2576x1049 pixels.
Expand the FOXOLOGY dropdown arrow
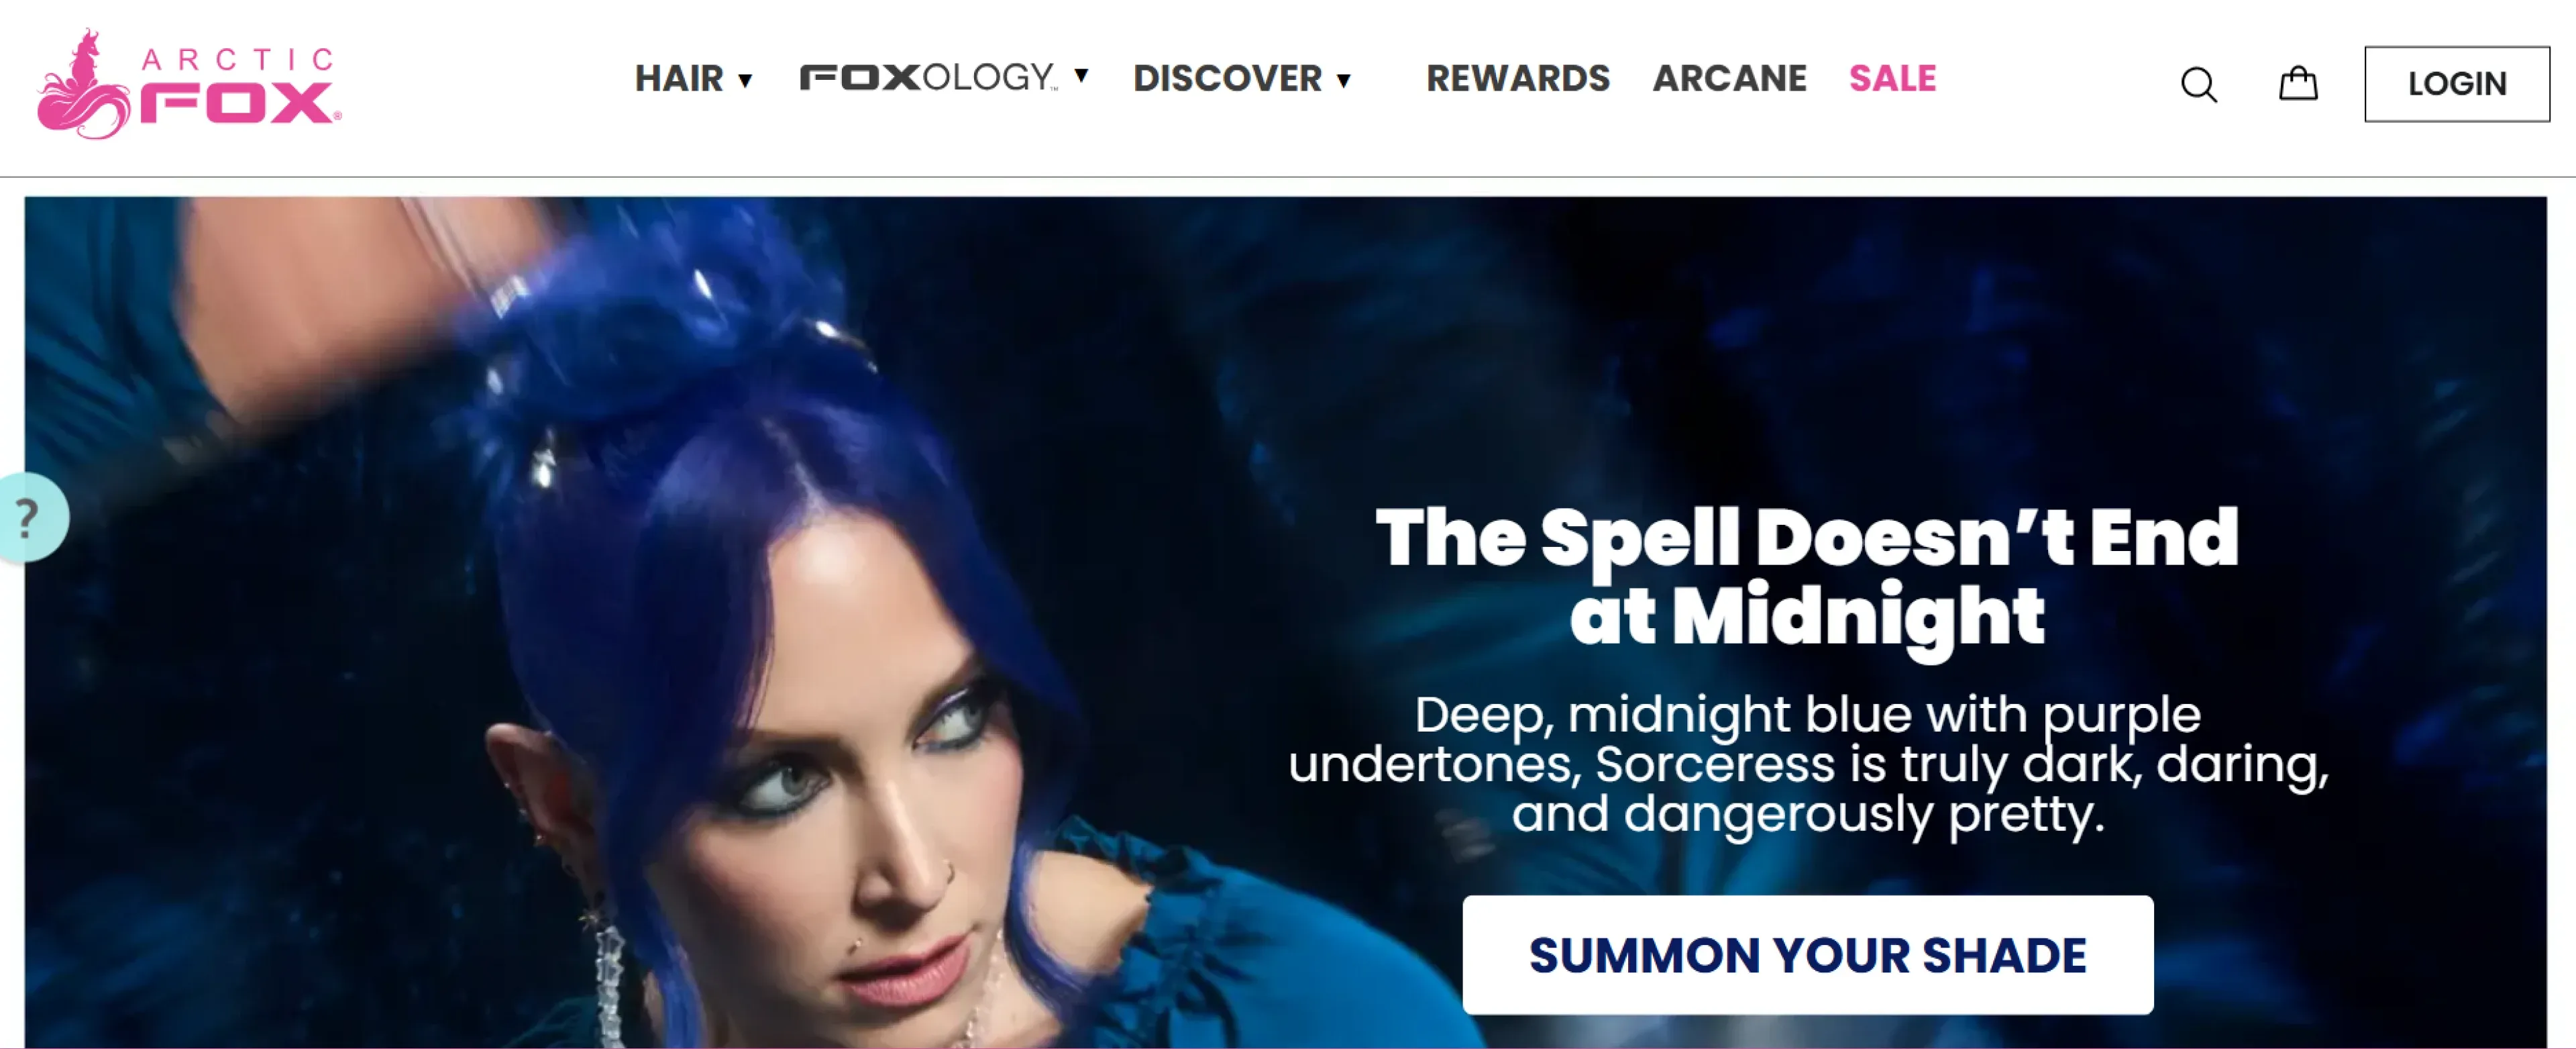point(1081,76)
